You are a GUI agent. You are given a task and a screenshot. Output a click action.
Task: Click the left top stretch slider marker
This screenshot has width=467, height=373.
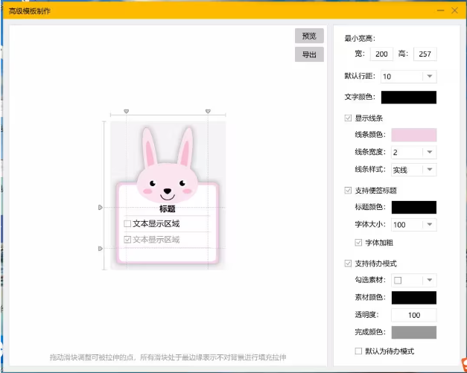[x=126, y=112]
